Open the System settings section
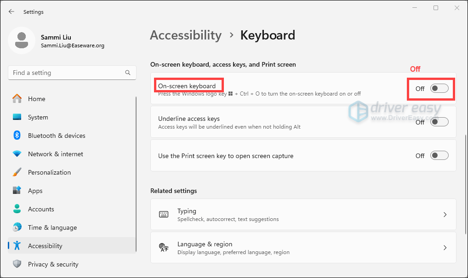Viewport: 468px width, 278px height. tap(38, 117)
